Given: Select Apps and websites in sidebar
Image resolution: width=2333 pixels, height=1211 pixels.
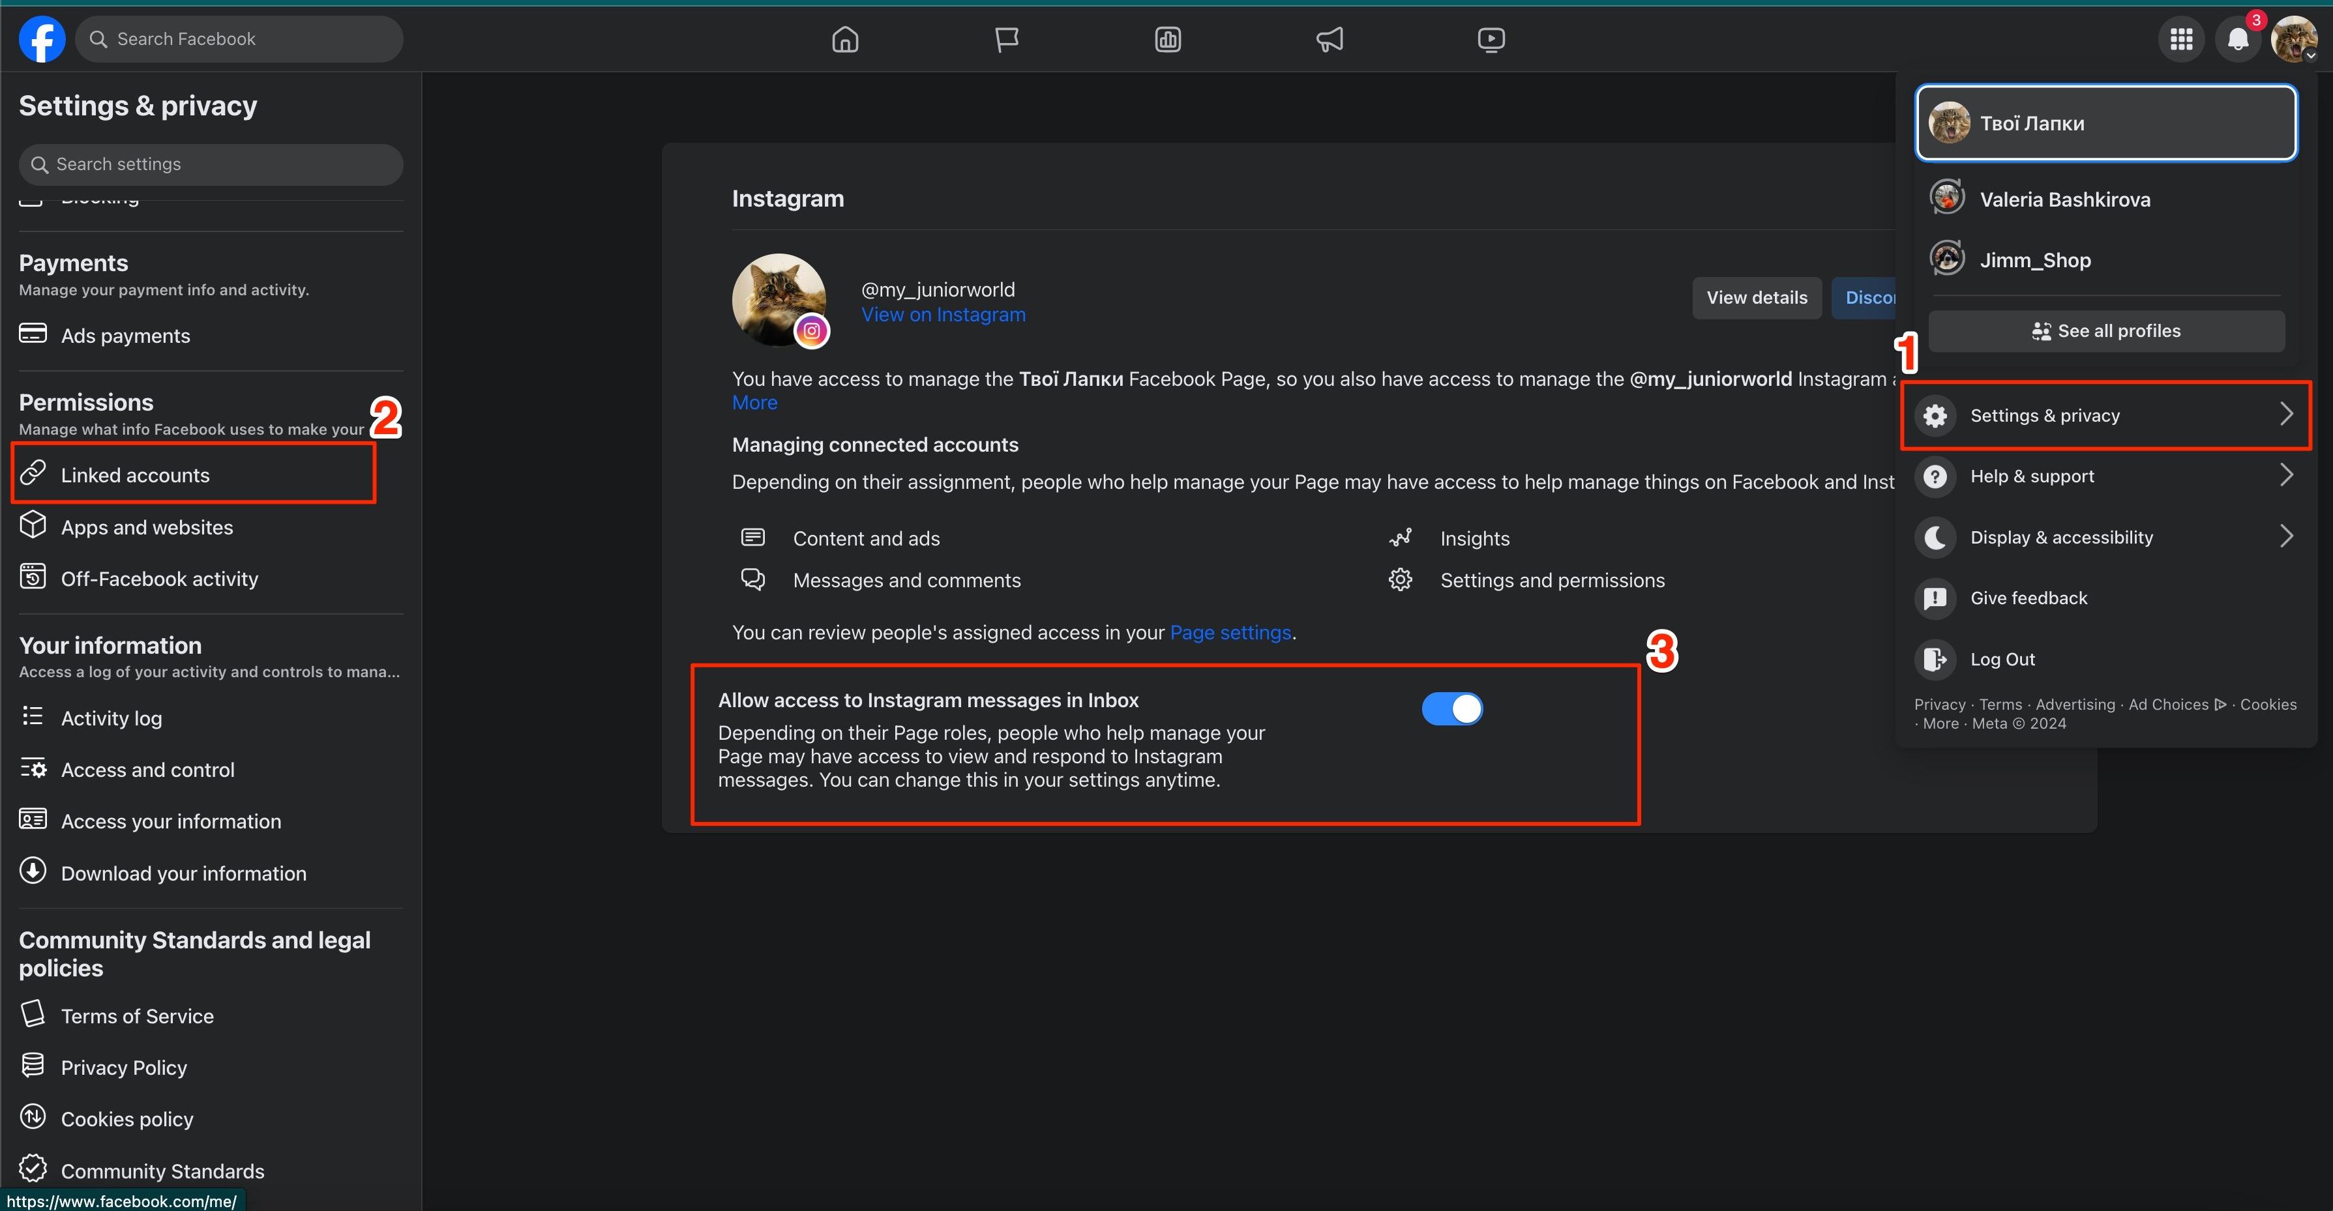Looking at the screenshot, I should 147,527.
